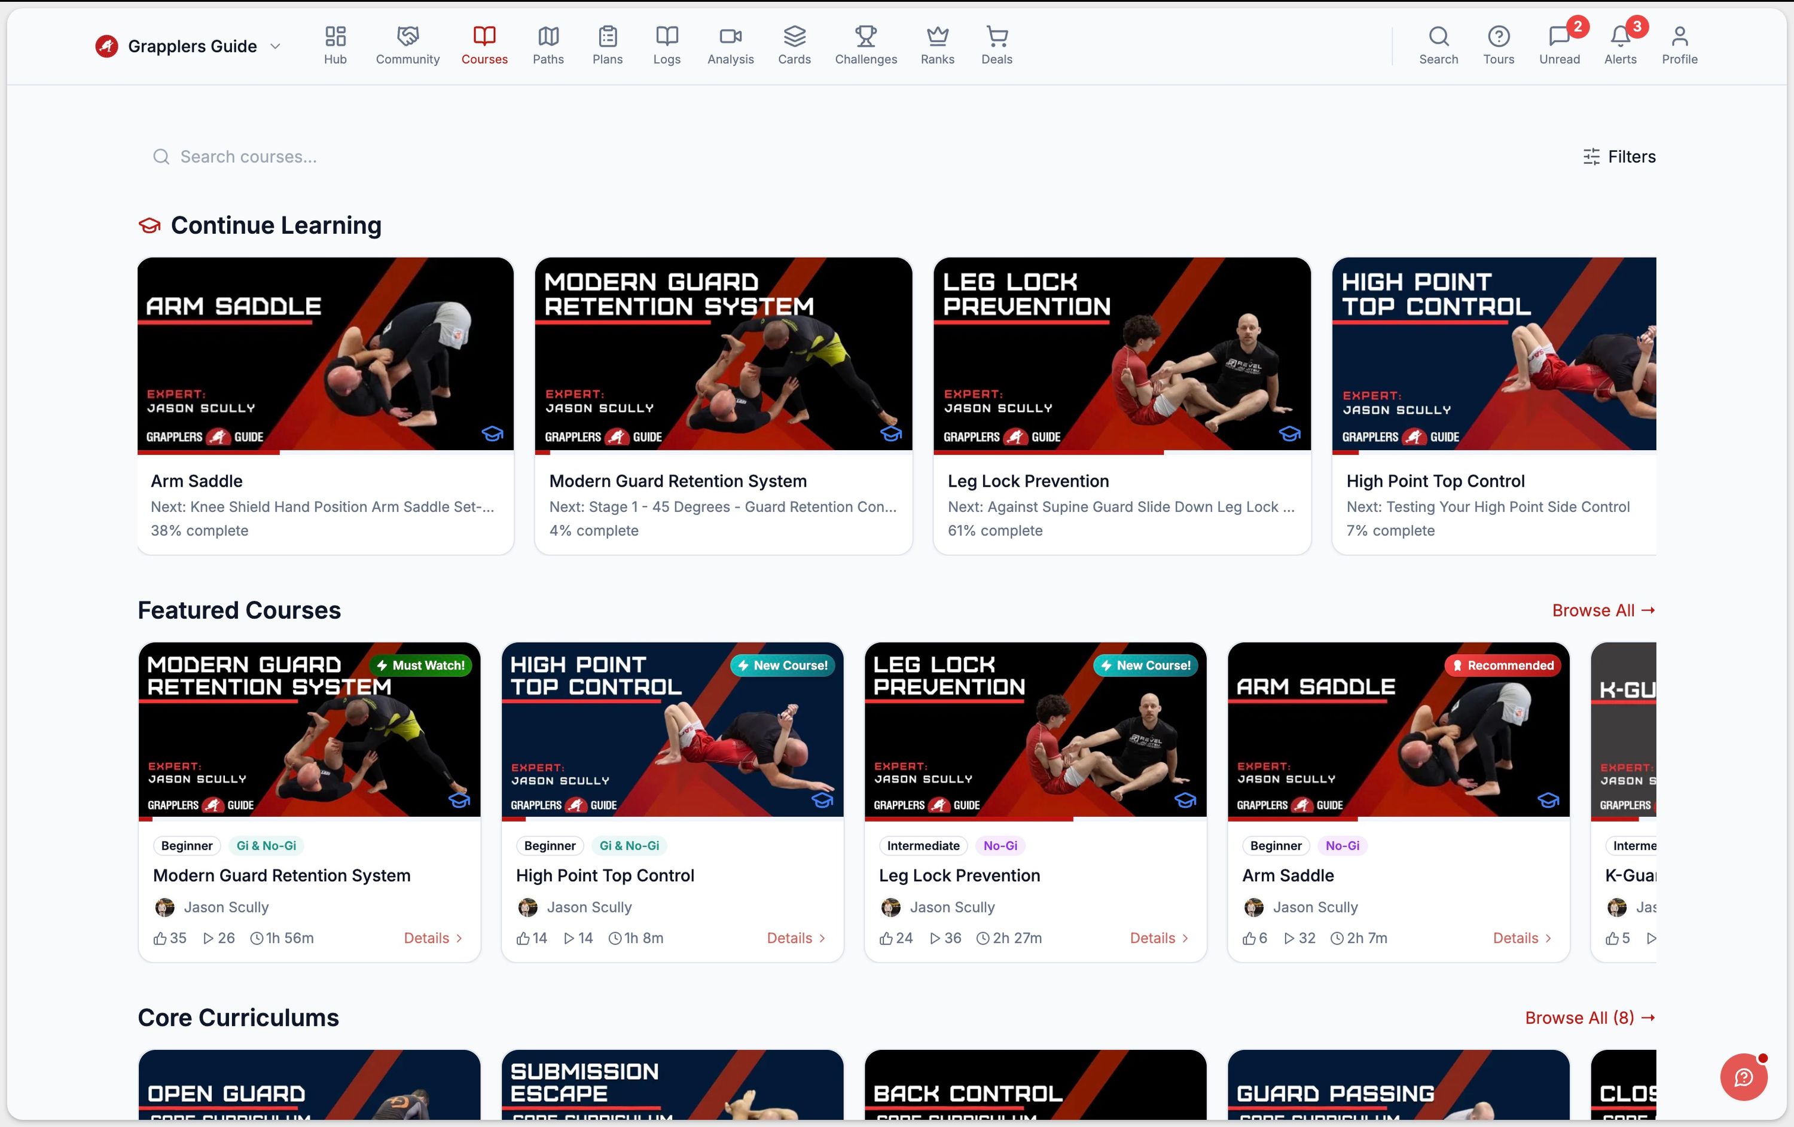Open Guard Passing core curriculum thumbnail
This screenshot has width=1794, height=1127.
tap(1398, 1085)
